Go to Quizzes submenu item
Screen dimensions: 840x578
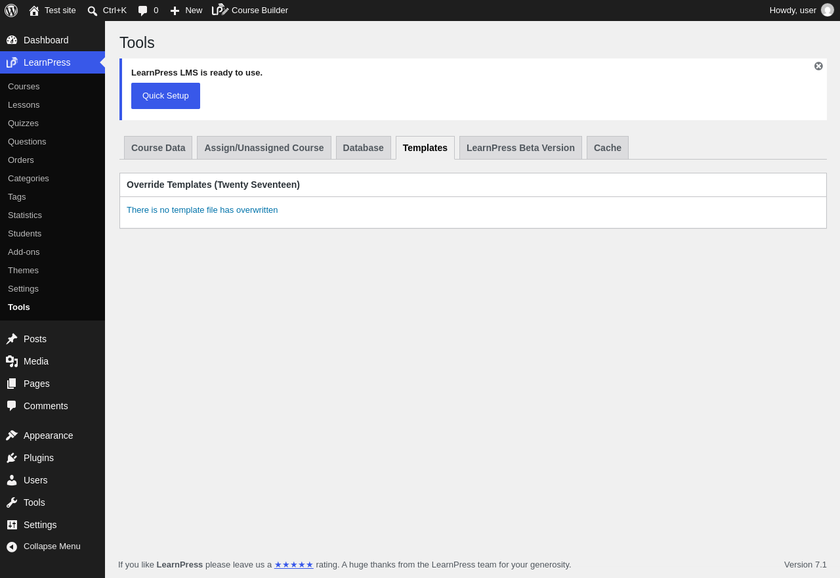click(23, 123)
